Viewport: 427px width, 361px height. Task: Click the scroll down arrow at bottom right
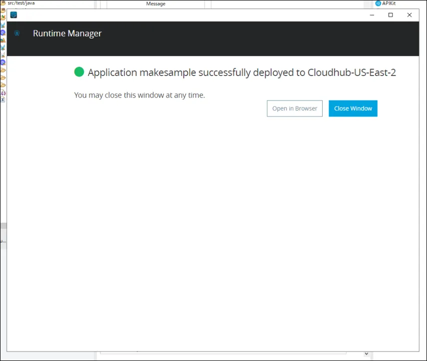click(x=367, y=353)
